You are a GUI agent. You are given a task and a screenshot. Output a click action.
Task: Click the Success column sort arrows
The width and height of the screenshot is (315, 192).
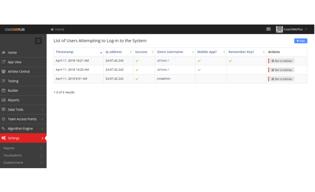(x=153, y=52)
